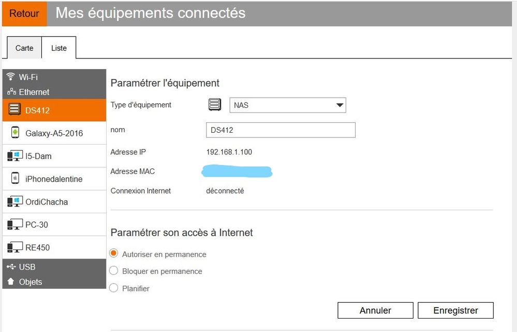Click the RE450 device icon
The image size is (517, 332).
[x=14, y=247]
